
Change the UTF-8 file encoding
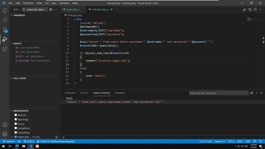click(x=231, y=142)
